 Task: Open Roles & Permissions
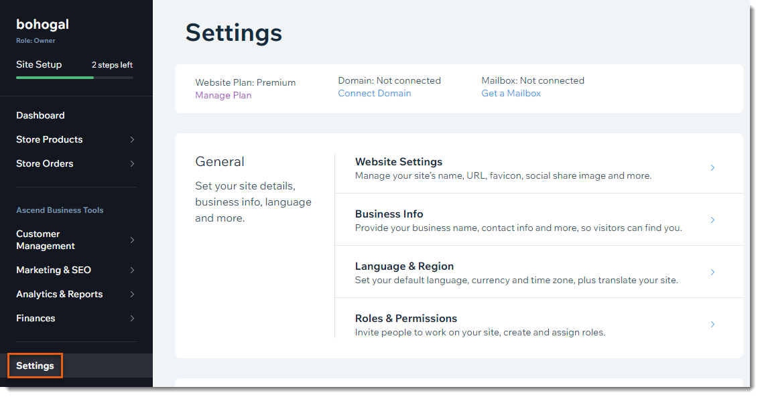(405, 318)
